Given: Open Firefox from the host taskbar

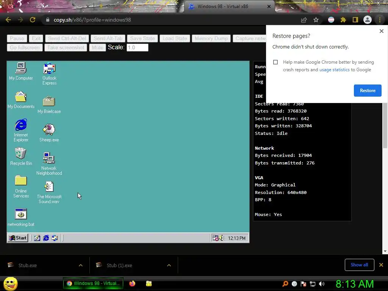Looking at the screenshot, I should [132, 283].
